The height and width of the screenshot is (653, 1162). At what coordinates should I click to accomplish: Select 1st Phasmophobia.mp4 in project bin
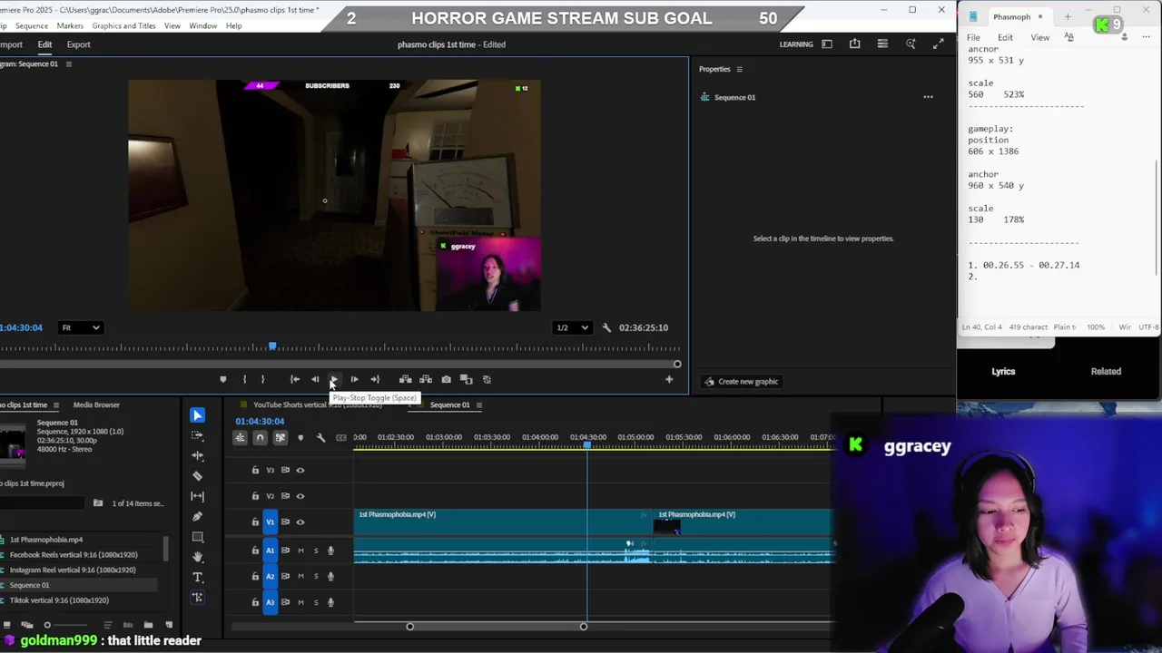pos(46,540)
